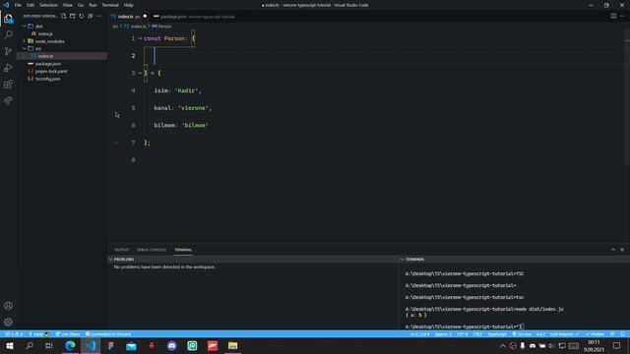Open the Edit menu
The height and width of the screenshot is (354, 630).
(x=31, y=5)
